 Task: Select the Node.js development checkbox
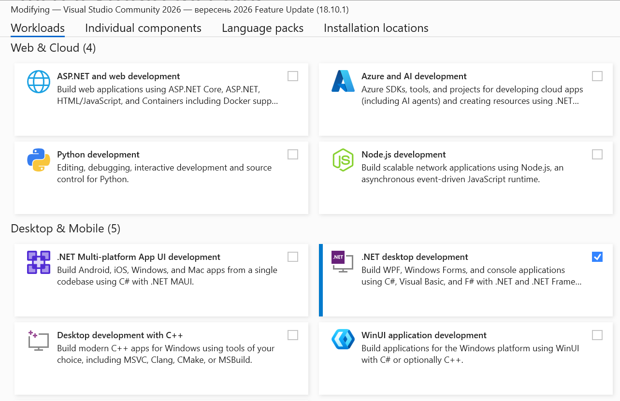click(x=597, y=154)
